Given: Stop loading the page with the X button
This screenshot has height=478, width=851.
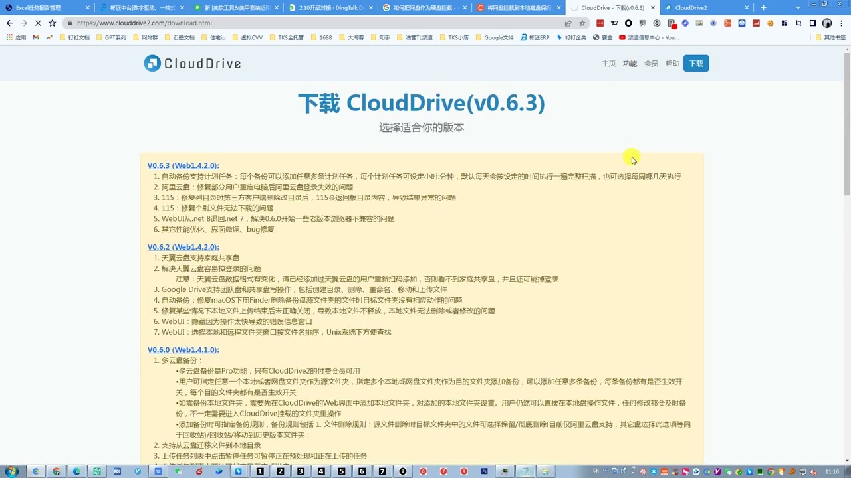Looking at the screenshot, I should pos(38,23).
